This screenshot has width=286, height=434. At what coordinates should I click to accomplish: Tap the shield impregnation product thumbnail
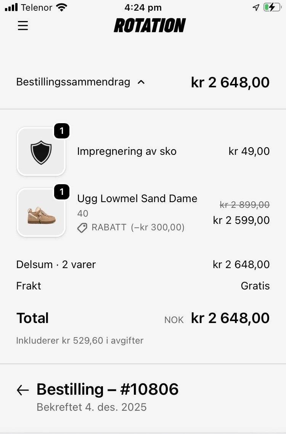point(41,151)
